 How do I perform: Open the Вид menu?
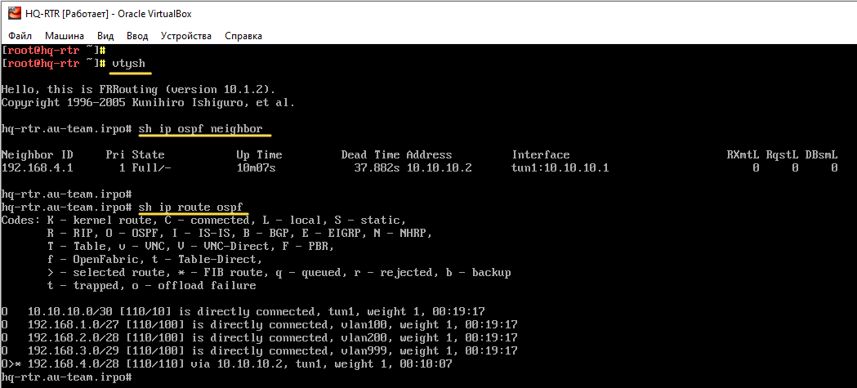pos(105,36)
